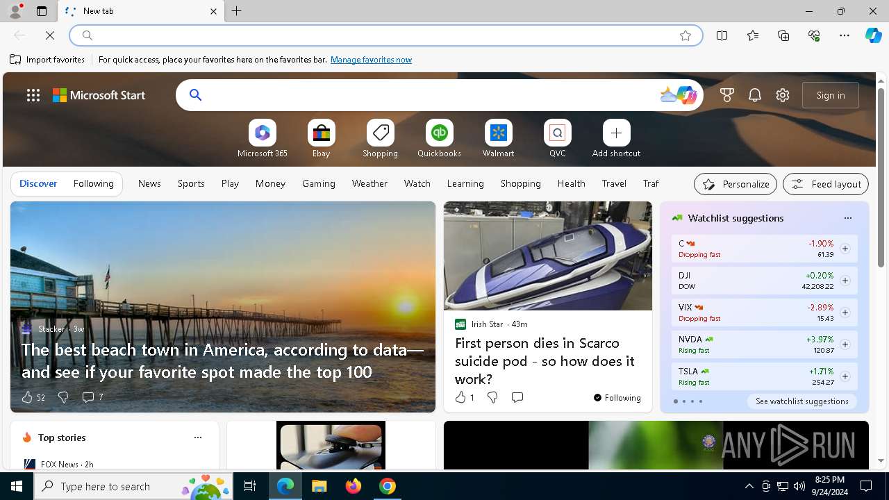Click See watchlist suggestions
The width and height of the screenshot is (889, 500).
pyautogui.click(x=802, y=401)
